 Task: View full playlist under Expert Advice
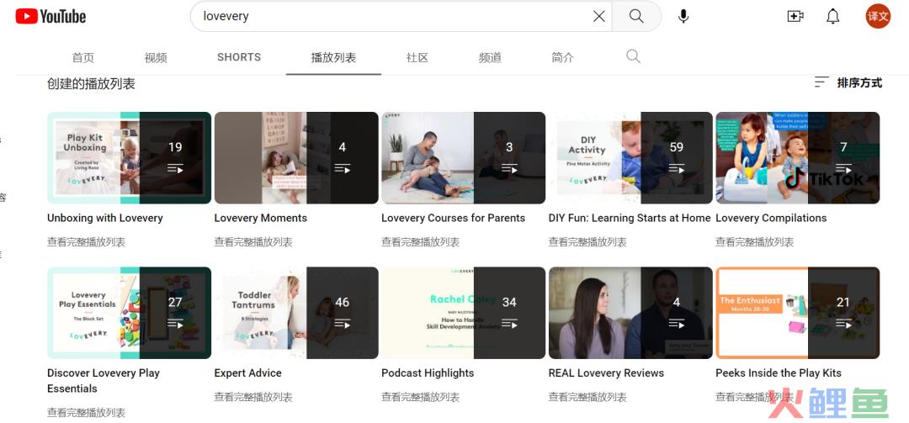tap(253, 397)
